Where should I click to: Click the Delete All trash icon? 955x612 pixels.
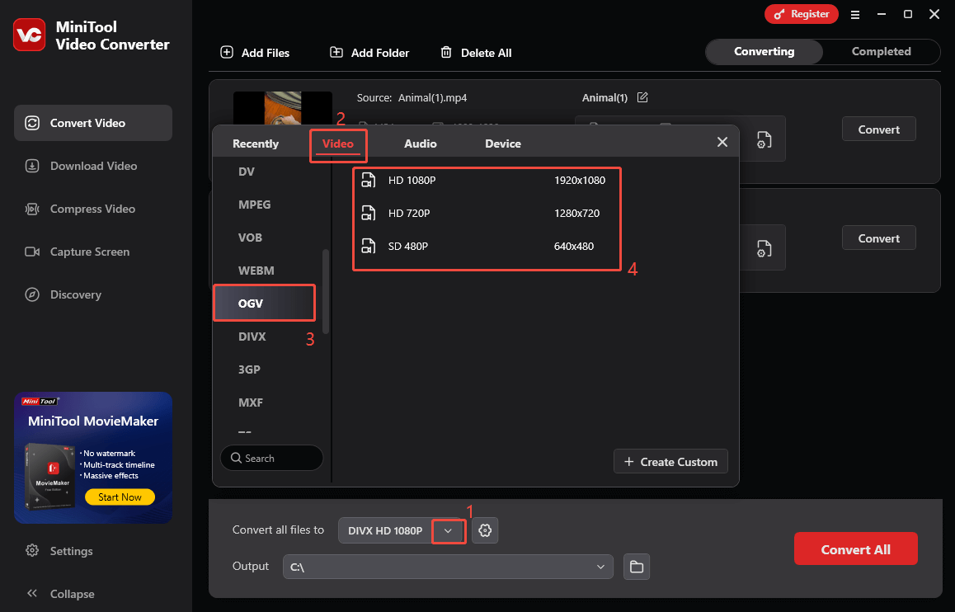coord(446,52)
